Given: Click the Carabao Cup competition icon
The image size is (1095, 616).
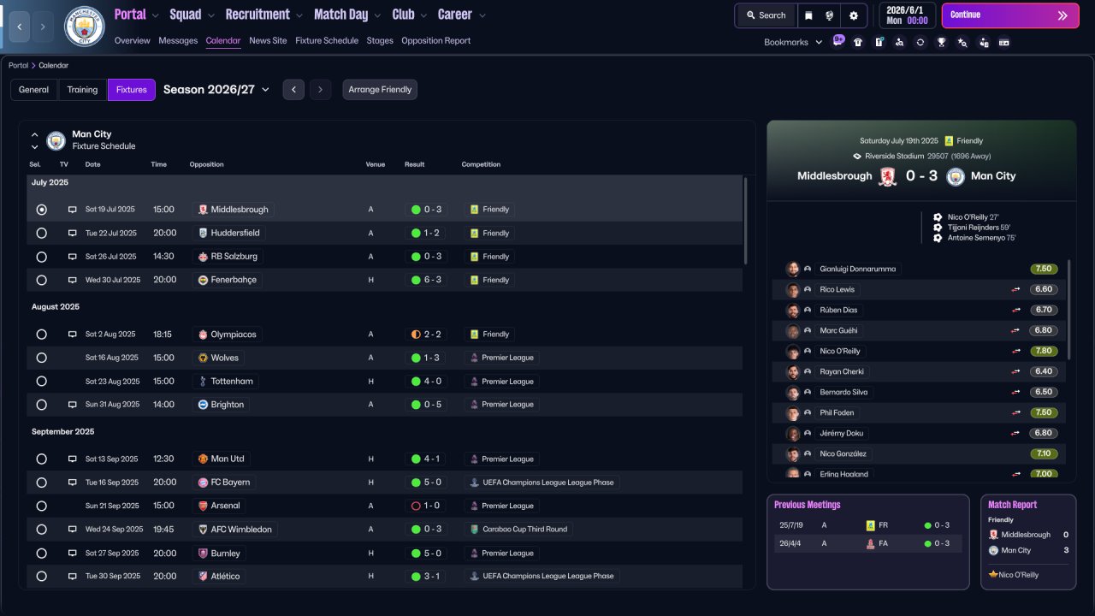Looking at the screenshot, I should pos(474,530).
